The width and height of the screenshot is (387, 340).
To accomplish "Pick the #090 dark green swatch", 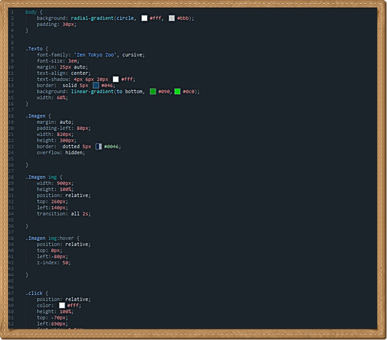I will 153,92.
